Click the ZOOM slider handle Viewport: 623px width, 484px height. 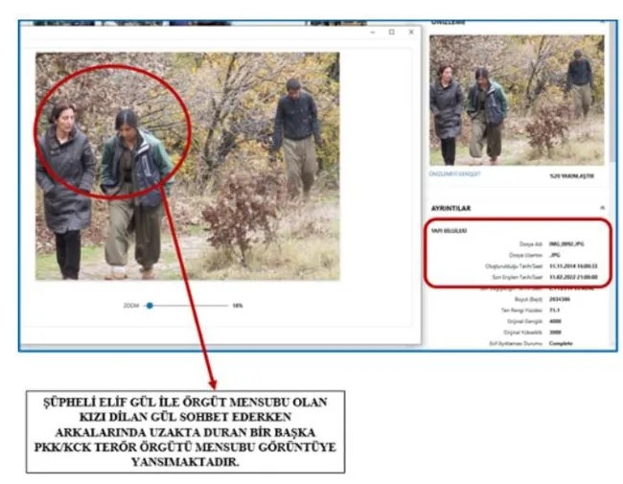coord(150,306)
